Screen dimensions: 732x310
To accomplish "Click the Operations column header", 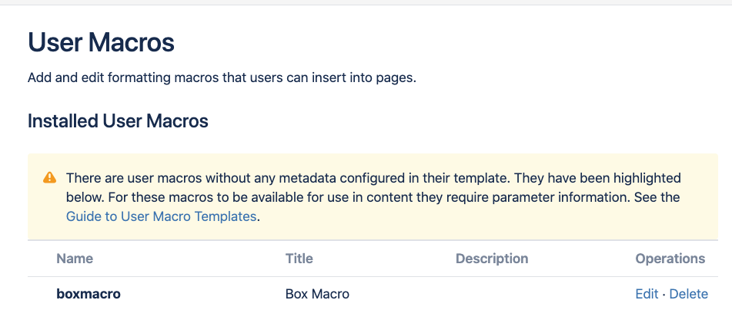I will pyautogui.click(x=670, y=259).
